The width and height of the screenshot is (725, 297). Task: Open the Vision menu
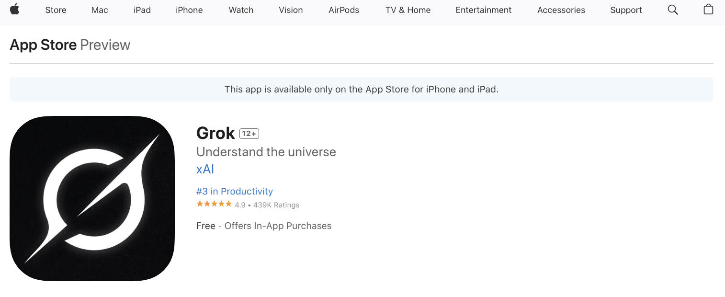291,10
